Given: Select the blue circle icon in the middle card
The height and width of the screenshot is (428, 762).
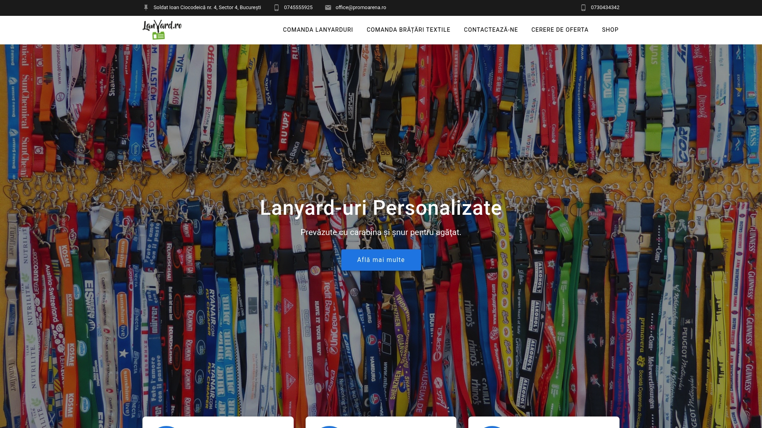Looking at the screenshot, I should tap(329, 427).
